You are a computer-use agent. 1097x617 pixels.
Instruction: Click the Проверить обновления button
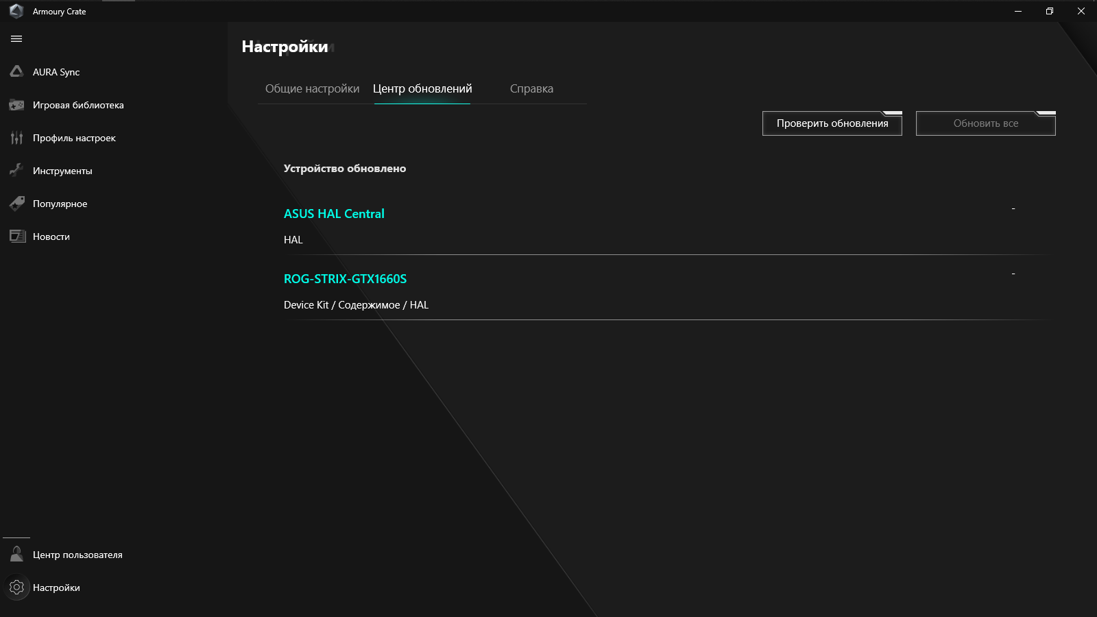point(832,123)
